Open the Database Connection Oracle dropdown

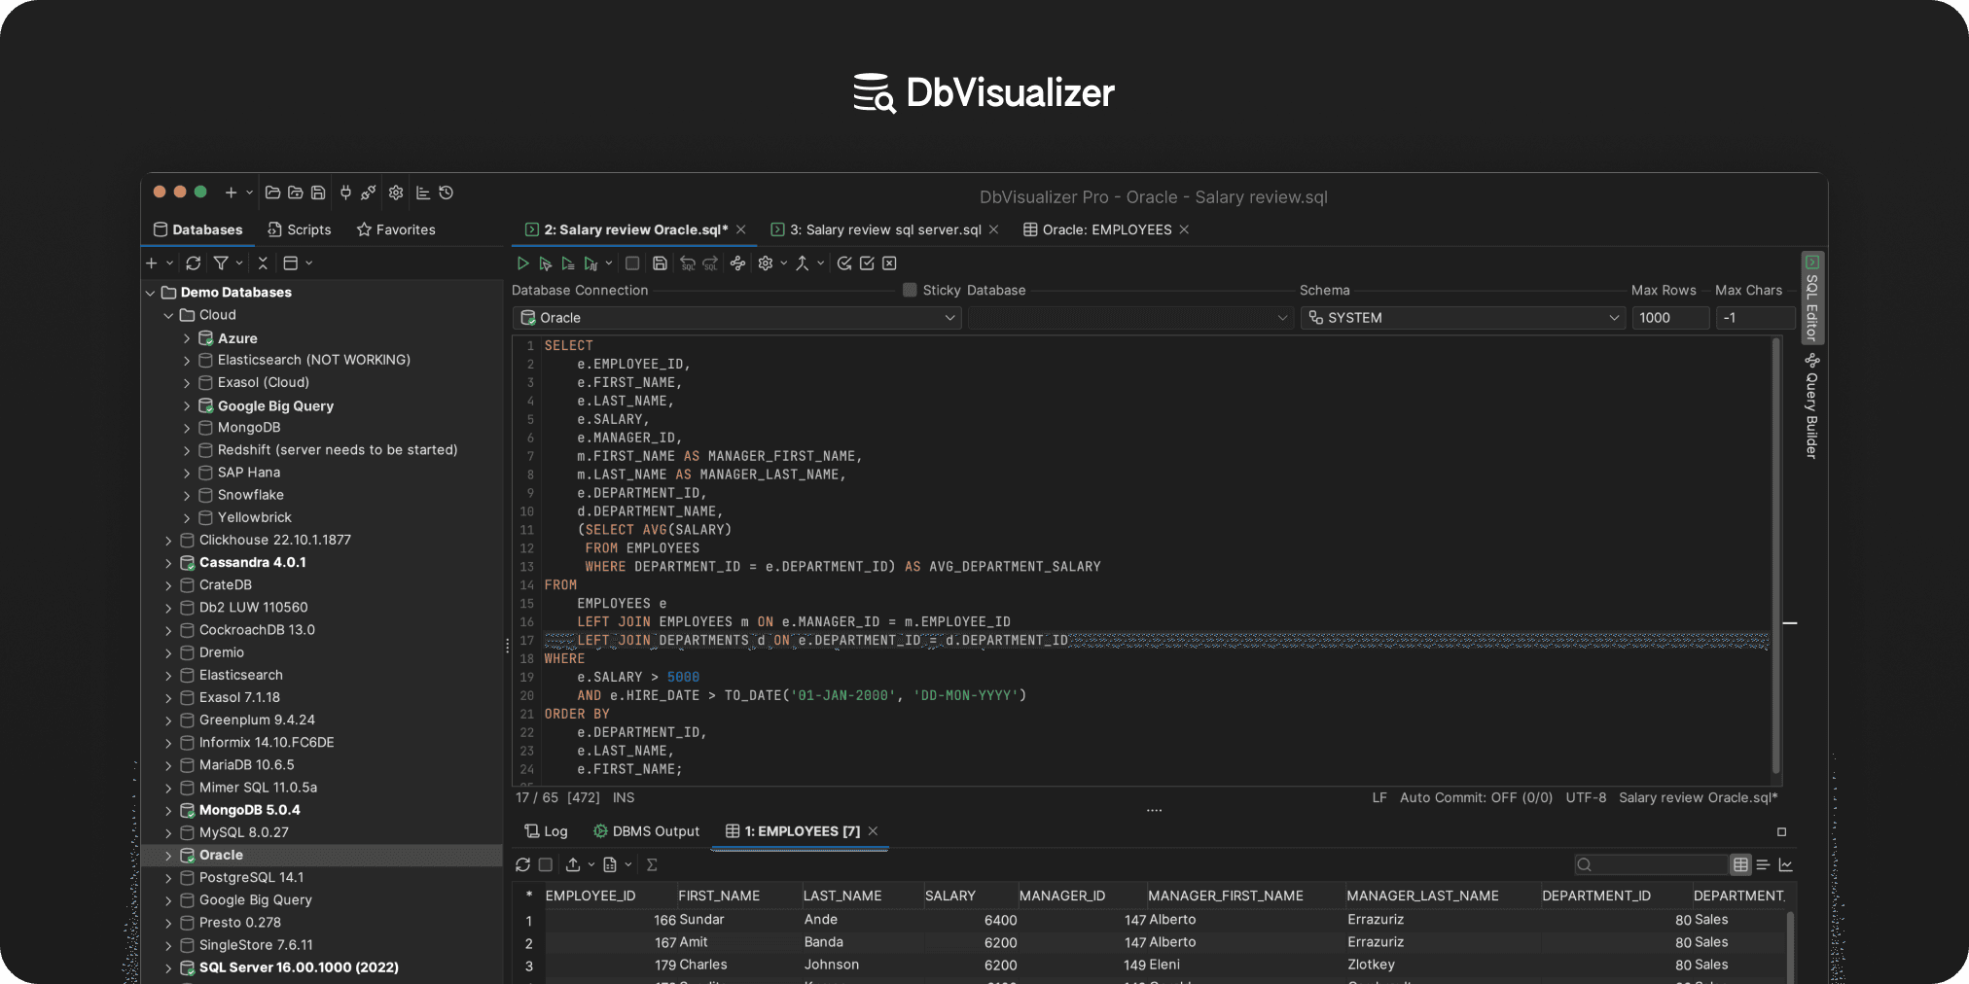[736, 318]
